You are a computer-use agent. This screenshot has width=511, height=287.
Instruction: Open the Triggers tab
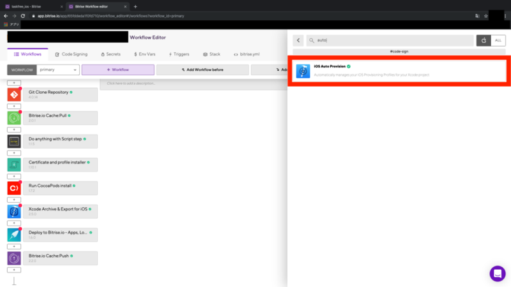point(179,54)
